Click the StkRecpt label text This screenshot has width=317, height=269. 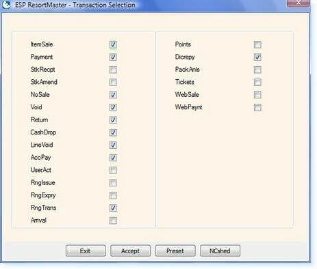pyautogui.click(x=42, y=70)
